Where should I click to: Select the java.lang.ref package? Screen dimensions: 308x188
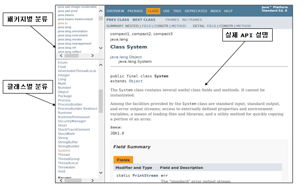click(67, 48)
